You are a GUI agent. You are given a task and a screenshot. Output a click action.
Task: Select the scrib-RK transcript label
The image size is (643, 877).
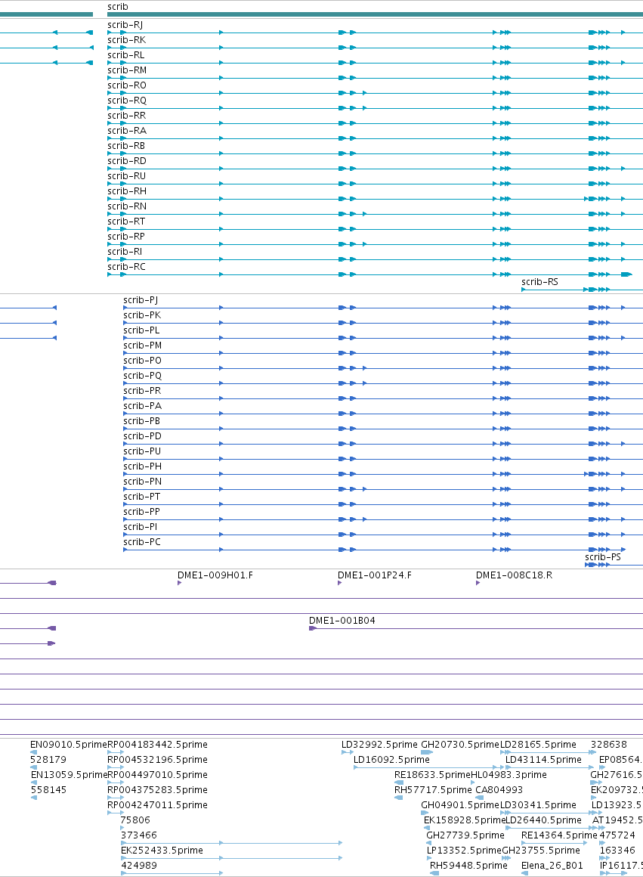(x=126, y=40)
